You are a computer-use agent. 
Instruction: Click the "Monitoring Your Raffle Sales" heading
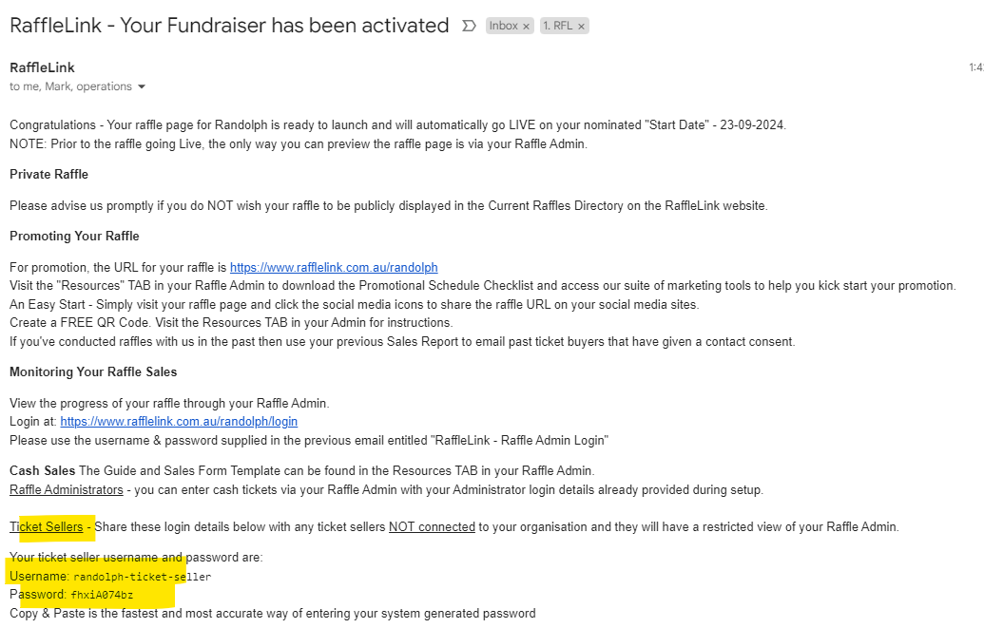tap(93, 371)
